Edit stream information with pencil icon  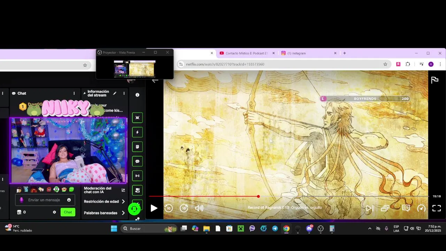tap(115, 93)
